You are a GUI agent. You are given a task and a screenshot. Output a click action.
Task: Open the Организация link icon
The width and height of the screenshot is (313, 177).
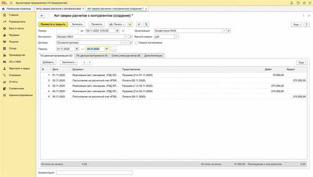(x=229, y=31)
